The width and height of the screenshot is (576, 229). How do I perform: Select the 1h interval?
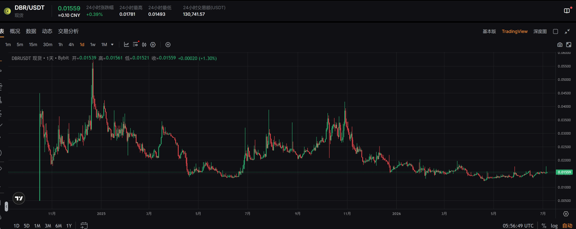(61, 45)
